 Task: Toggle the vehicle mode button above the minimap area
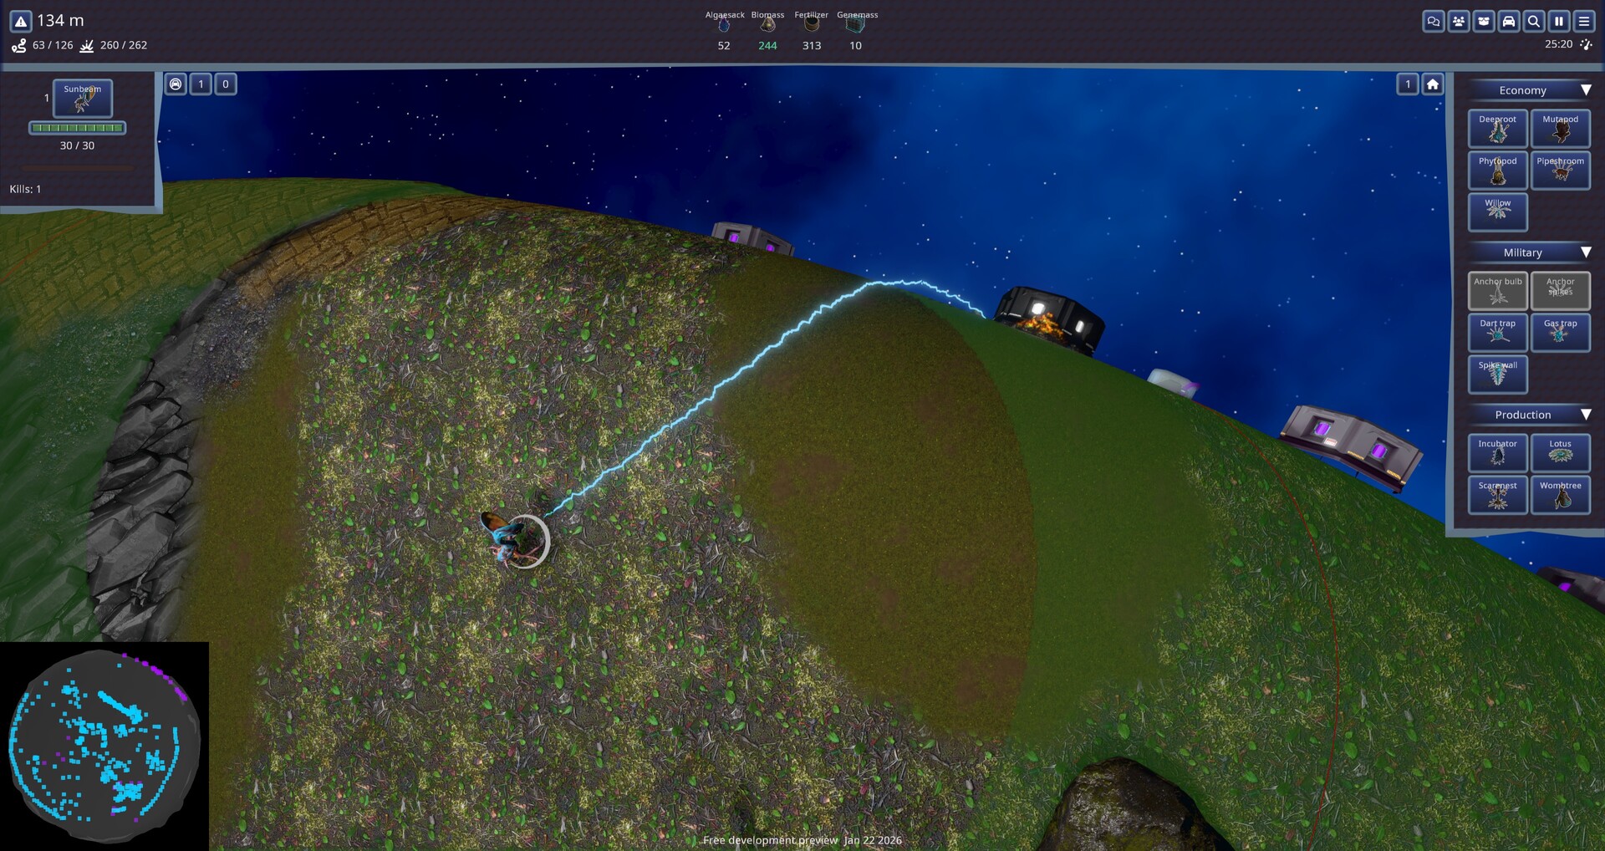pyautogui.click(x=176, y=84)
